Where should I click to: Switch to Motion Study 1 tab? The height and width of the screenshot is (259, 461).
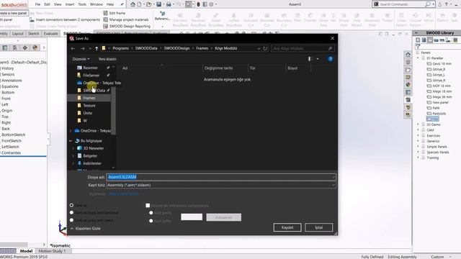[52, 251]
